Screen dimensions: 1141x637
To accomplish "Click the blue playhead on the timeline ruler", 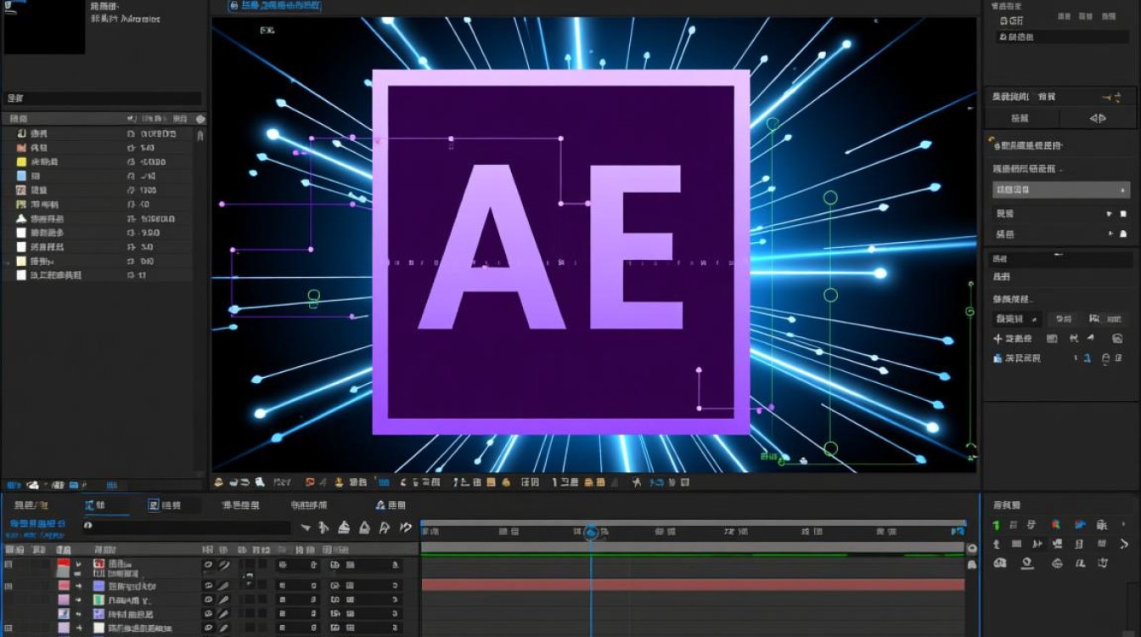I will (591, 533).
